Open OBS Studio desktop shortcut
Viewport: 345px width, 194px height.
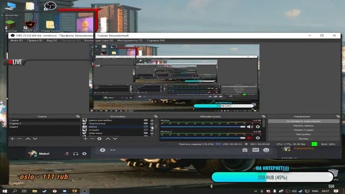point(50,6)
